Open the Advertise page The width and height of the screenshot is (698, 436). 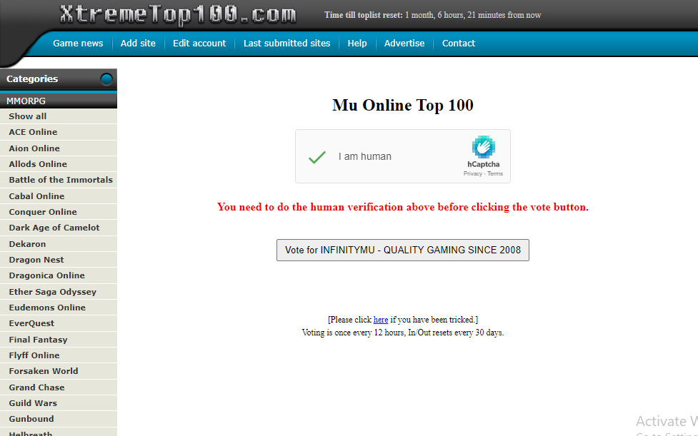click(x=404, y=43)
